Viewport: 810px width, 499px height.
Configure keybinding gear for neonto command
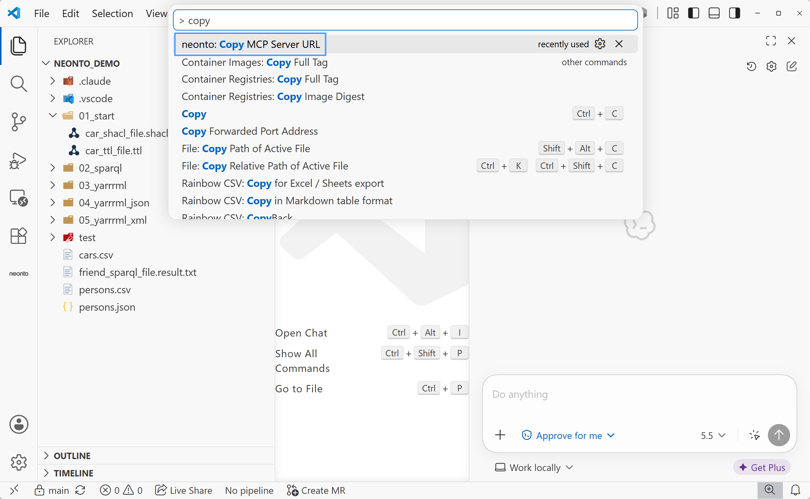600,44
